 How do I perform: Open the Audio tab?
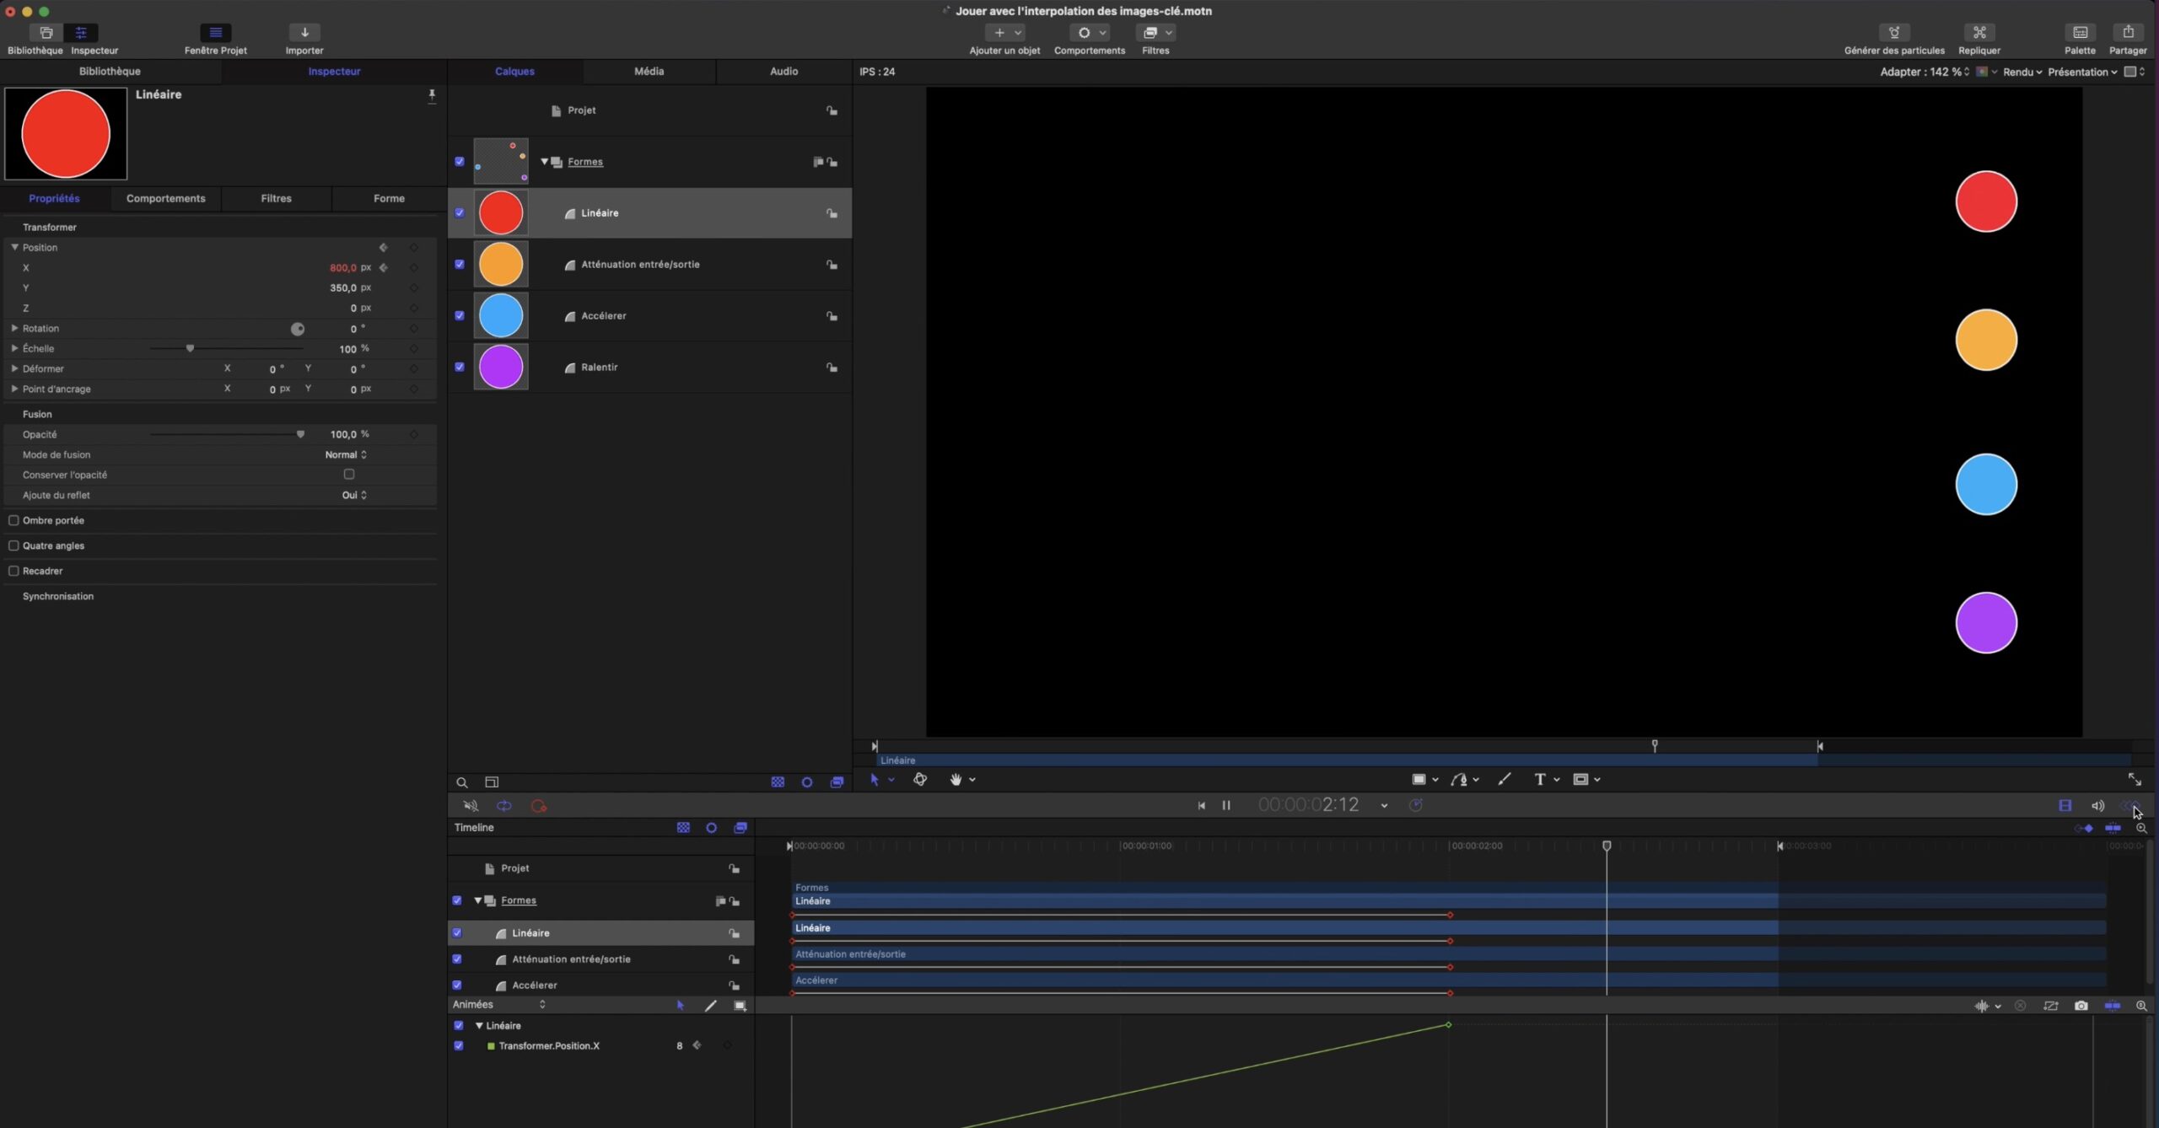(783, 72)
